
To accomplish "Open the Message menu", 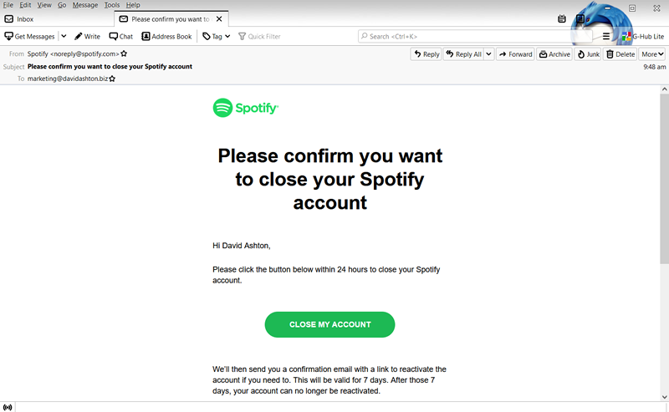I will (85, 5).
